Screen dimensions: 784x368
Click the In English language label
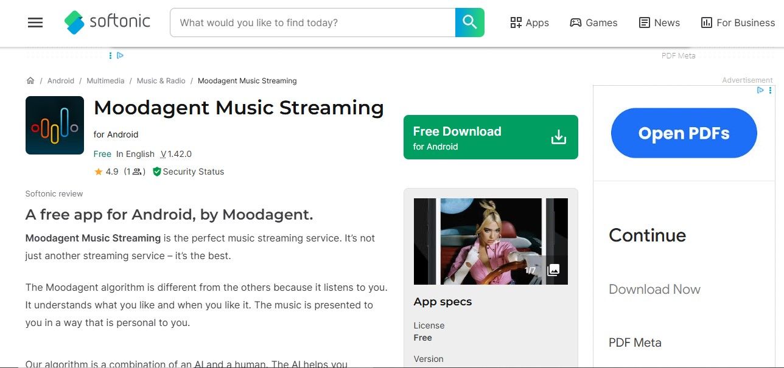(x=135, y=154)
